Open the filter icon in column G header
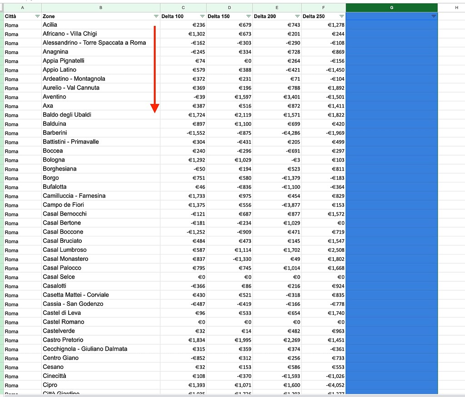The image size is (465, 397). [x=434, y=16]
